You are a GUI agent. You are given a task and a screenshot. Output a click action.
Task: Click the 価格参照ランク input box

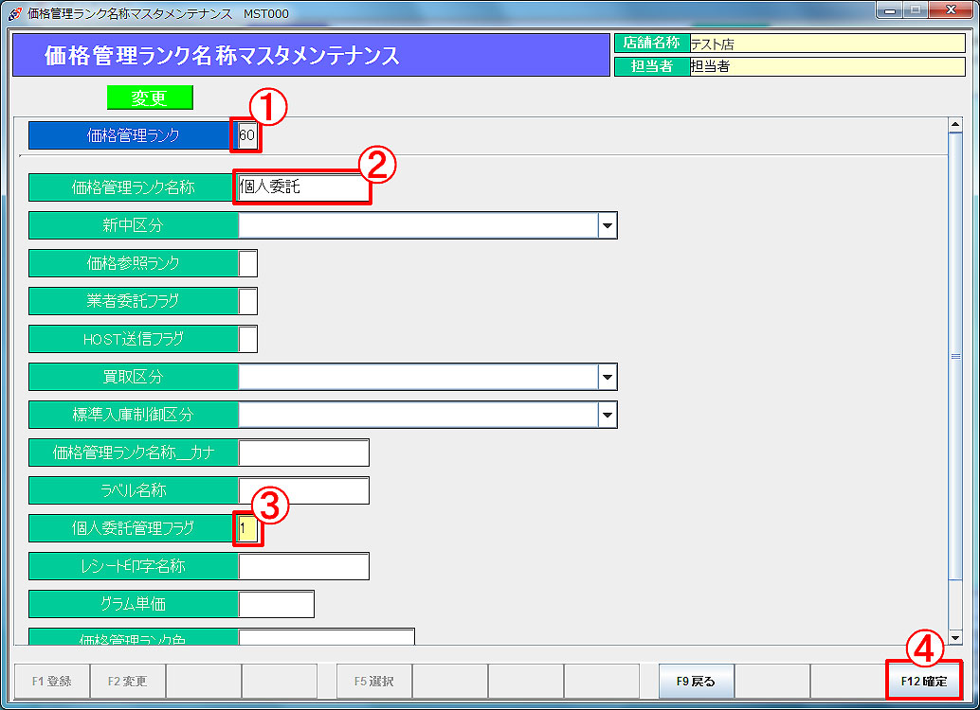pyautogui.click(x=247, y=263)
